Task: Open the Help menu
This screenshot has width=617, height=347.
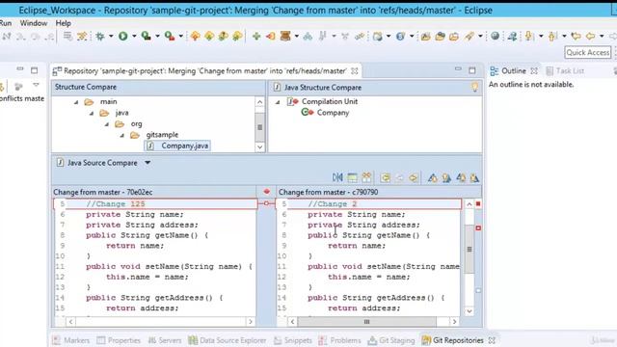Action: point(63,23)
